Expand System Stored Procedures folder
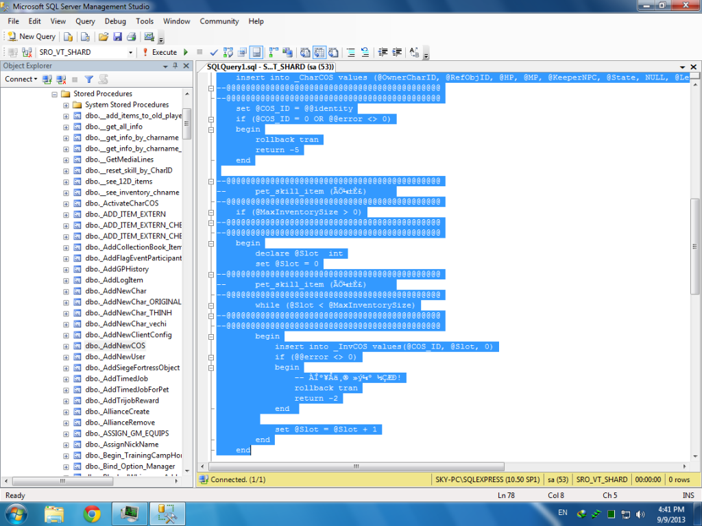Viewport: 702px width, 526px height. coord(66,105)
